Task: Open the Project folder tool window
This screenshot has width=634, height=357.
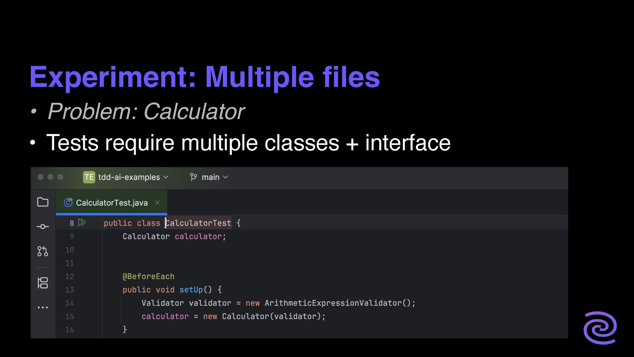Action: coord(43,202)
